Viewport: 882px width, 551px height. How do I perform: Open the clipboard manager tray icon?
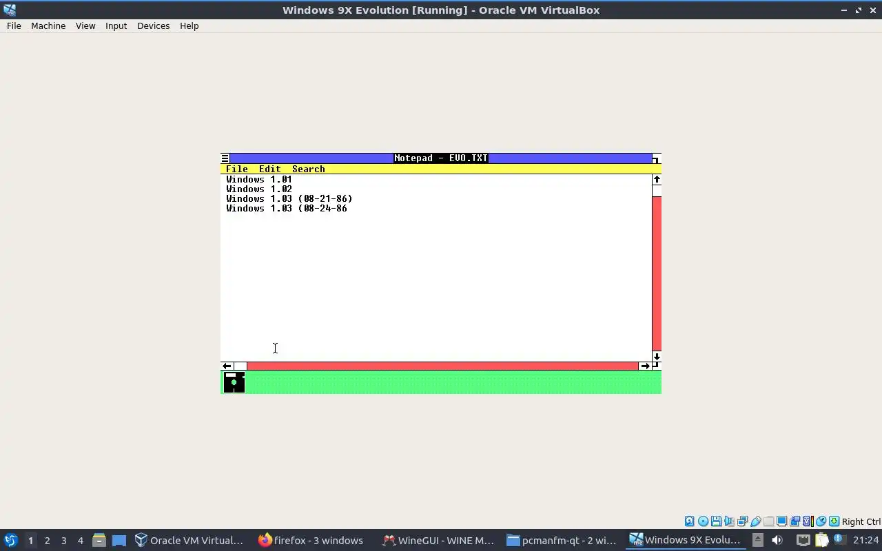pyautogui.click(x=821, y=540)
